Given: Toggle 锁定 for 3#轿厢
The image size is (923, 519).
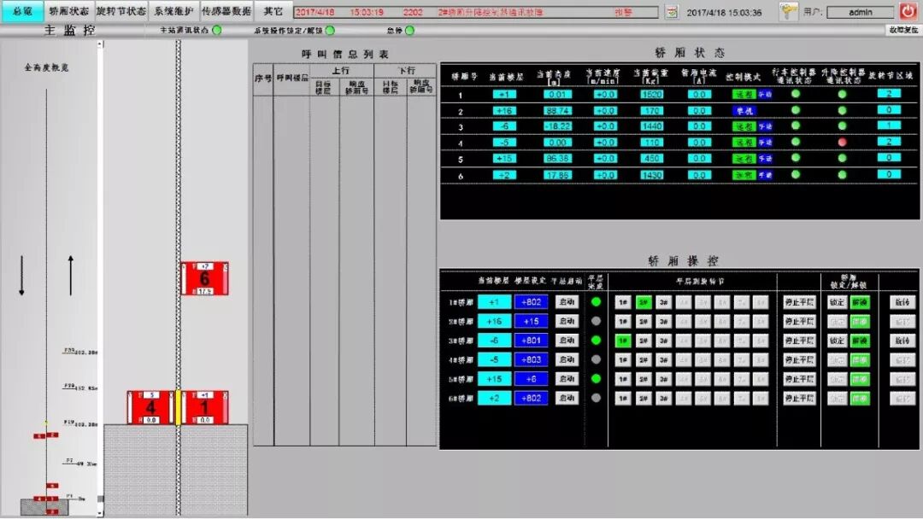Looking at the screenshot, I should [x=838, y=341].
